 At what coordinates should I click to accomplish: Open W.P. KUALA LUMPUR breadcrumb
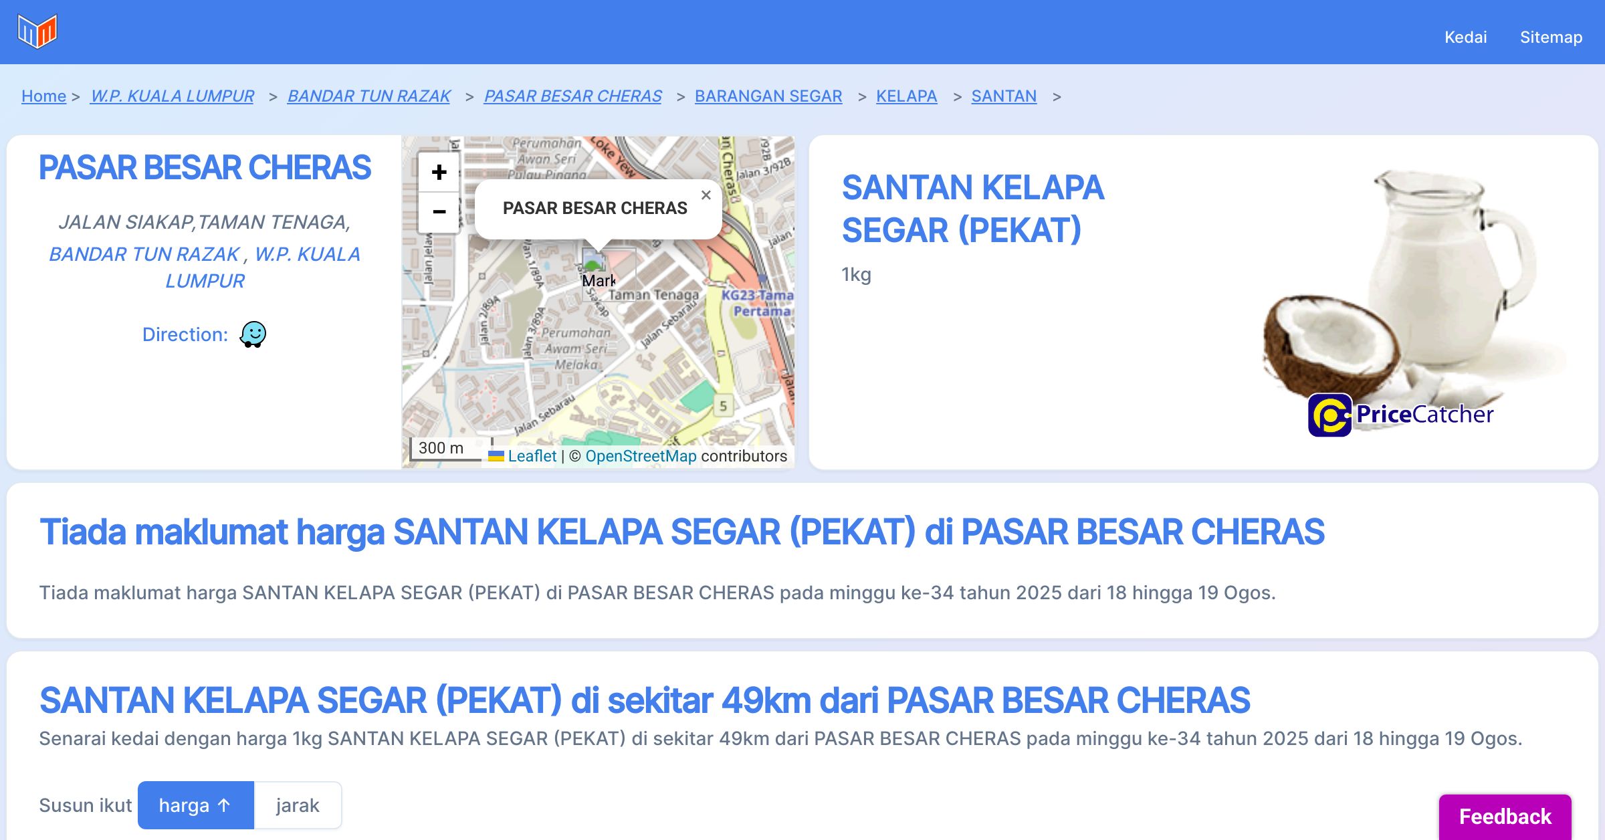click(x=173, y=96)
